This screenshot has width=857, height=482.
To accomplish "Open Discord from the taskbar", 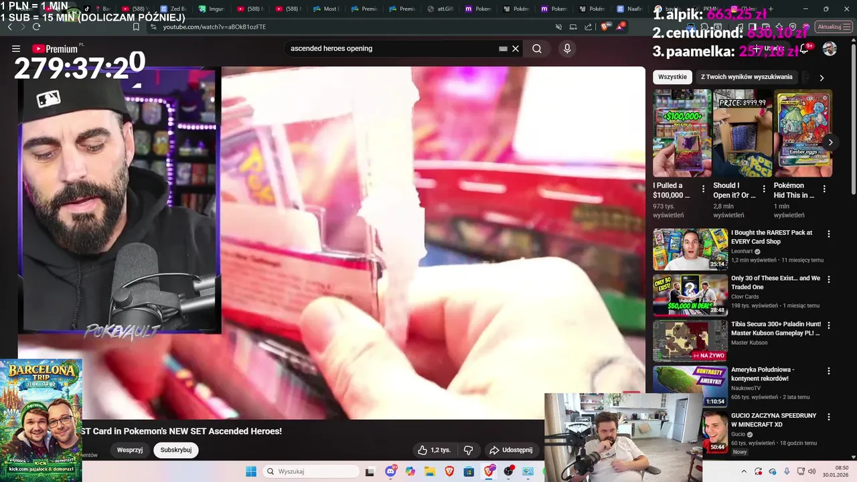I will tap(391, 472).
